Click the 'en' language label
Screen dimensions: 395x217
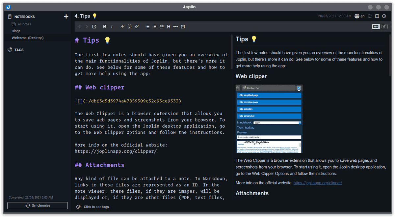point(362,16)
